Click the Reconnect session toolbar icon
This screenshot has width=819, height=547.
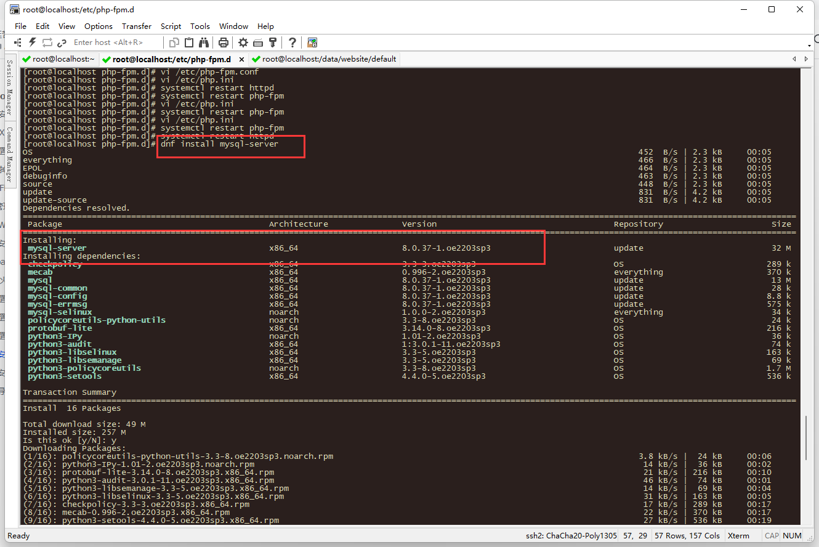[47, 43]
